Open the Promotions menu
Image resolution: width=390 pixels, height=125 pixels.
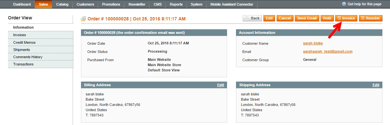coord(111,4)
